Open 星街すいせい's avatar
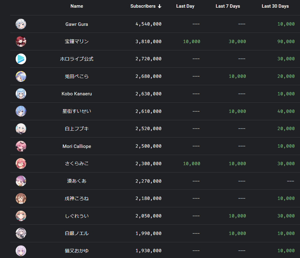Image resolution: width=300 pixels, height=258 pixels. coord(21,111)
